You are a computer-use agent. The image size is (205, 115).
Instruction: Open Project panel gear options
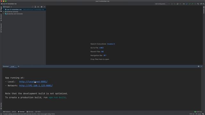(x=42, y=7)
